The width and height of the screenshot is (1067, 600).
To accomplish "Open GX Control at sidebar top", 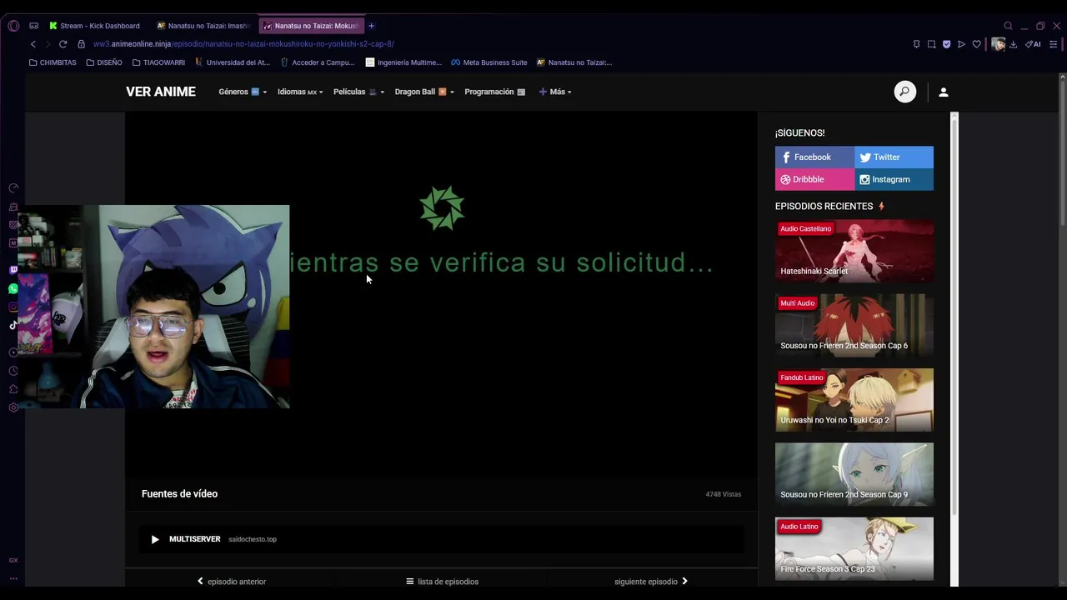I will coord(13,188).
